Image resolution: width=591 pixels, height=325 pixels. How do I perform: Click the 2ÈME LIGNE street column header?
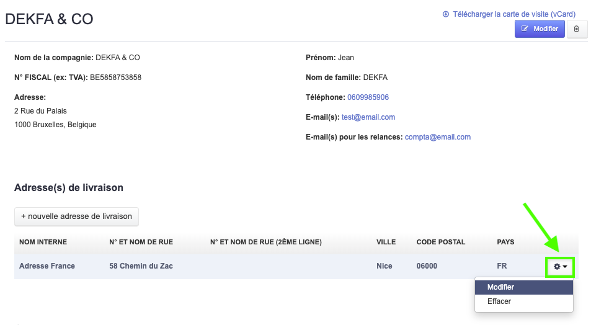coord(266,242)
